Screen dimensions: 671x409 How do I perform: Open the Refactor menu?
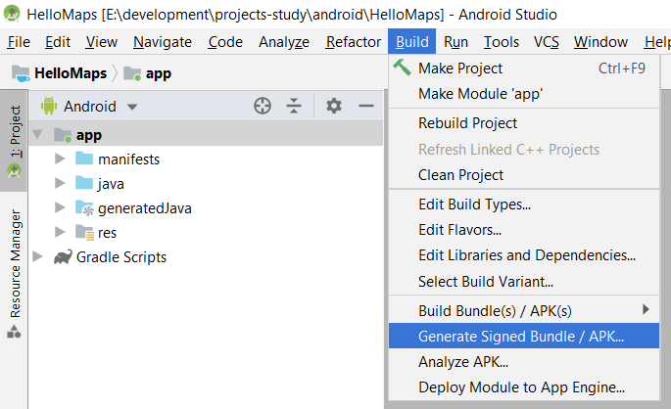pyautogui.click(x=353, y=42)
